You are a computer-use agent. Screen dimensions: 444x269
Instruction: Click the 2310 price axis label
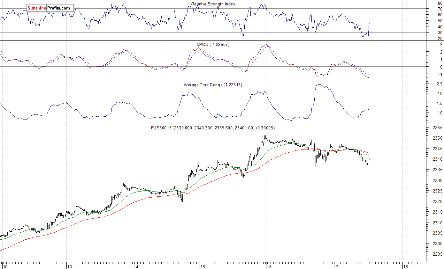(x=437, y=223)
